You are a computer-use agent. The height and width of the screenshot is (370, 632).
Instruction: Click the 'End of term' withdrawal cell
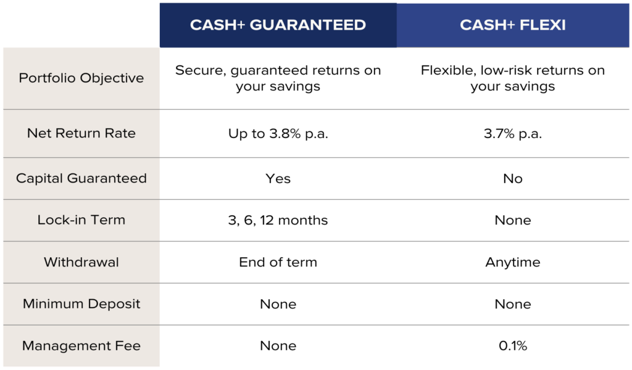(x=278, y=262)
